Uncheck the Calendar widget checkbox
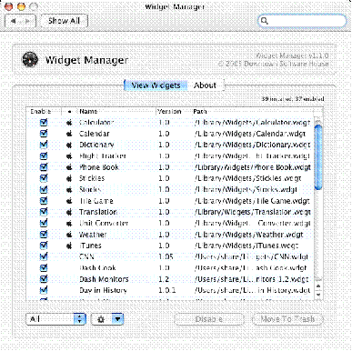 coord(44,134)
